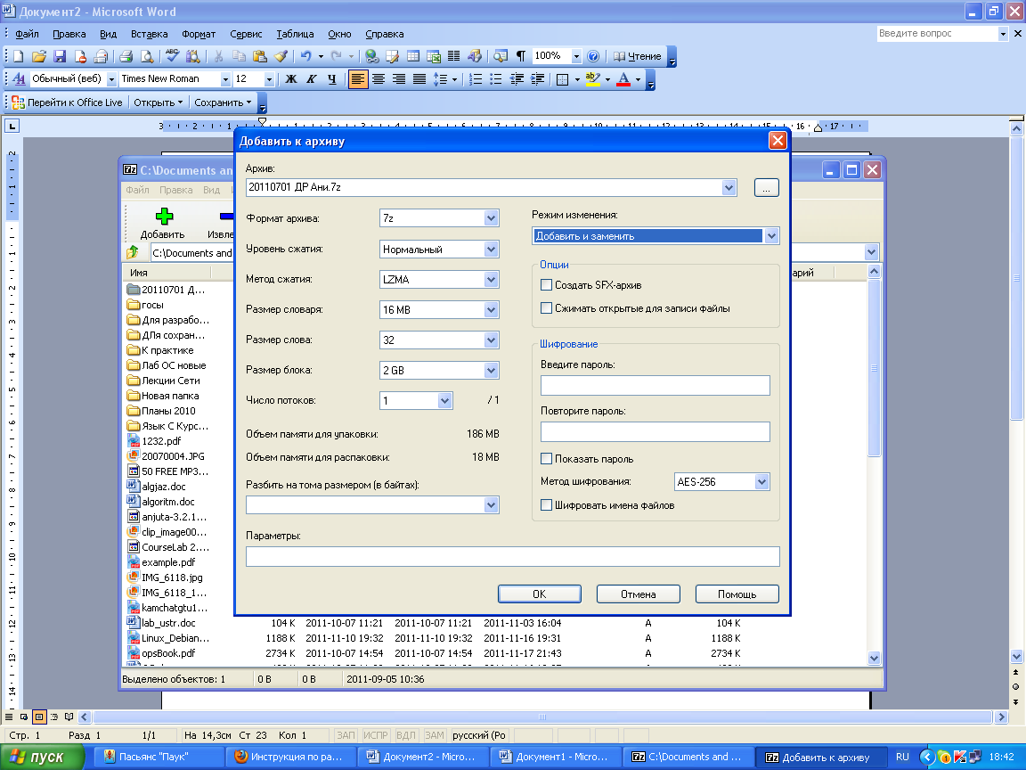
Task: Undo the last action in Word
Action: click(305, 56)
